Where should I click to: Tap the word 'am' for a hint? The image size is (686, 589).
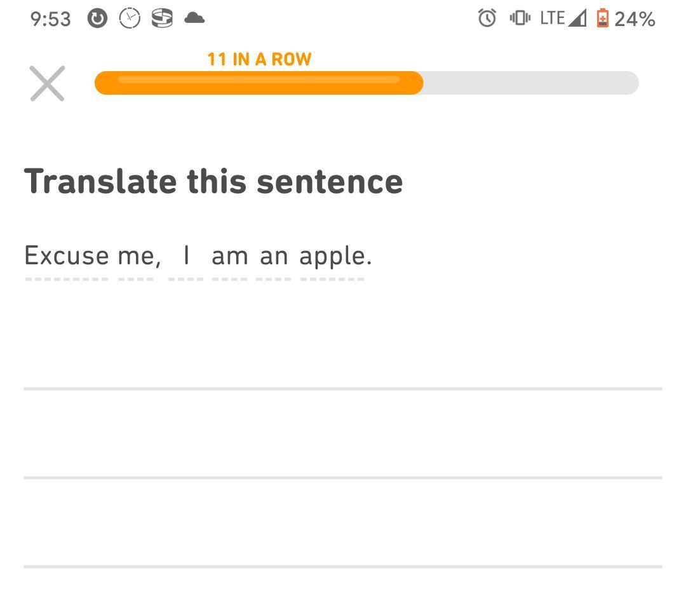pos(230,257)
